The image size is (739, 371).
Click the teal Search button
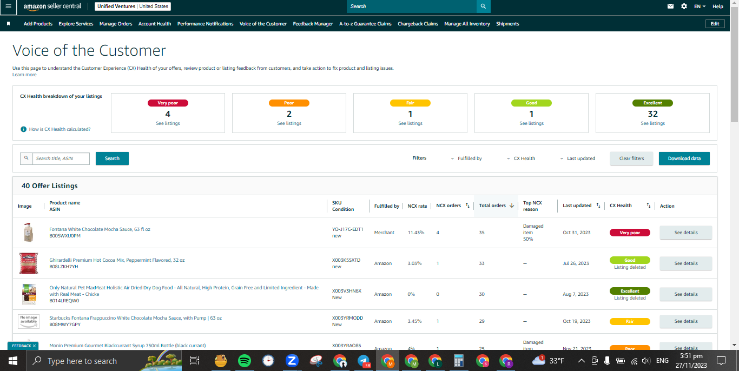112,158
